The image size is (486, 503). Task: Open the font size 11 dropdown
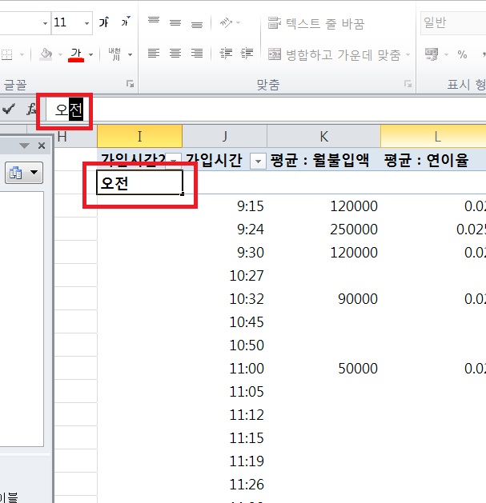(x=86, y=23)
